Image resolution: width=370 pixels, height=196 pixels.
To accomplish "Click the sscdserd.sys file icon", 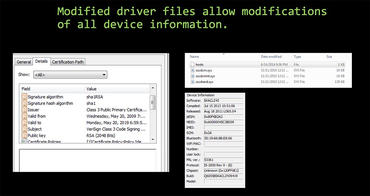I will click(x=192, y=82).
